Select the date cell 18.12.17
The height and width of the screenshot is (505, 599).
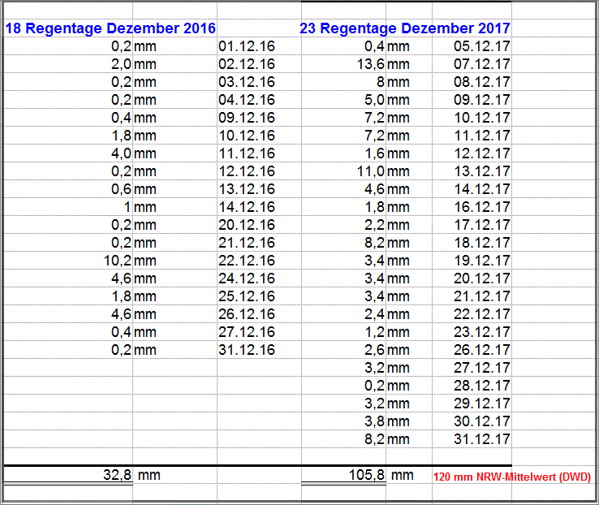click(482, 243)
